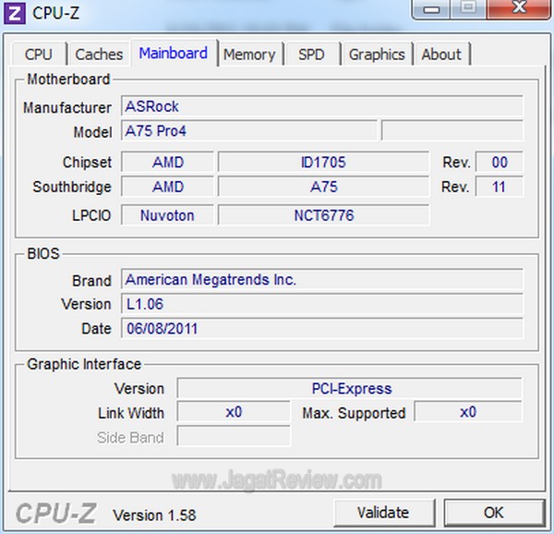Image resolution: width=554 pixels, height=534 pixels.
Task: Click the Manufacturer label
Action: 67,107
